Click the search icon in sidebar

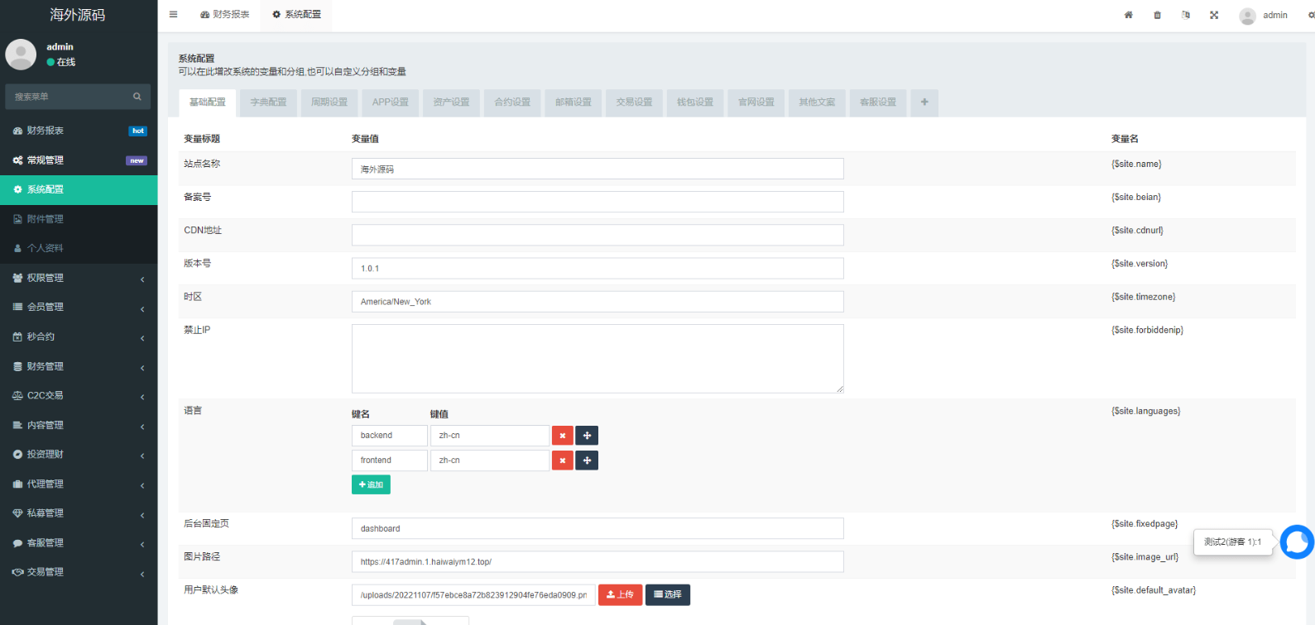click(x=137, y=97)
